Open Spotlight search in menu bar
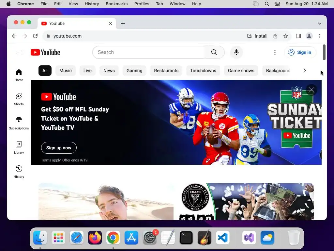 267,4
